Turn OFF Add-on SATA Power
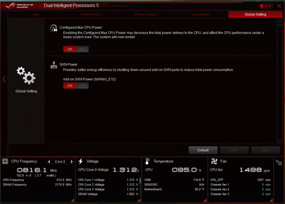This screenshot has width=285, height=204. point(82,86)
